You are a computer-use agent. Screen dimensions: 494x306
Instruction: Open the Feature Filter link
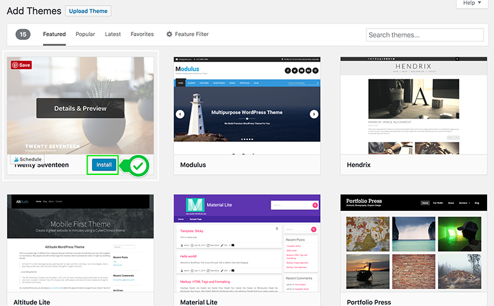click(192, 34)
